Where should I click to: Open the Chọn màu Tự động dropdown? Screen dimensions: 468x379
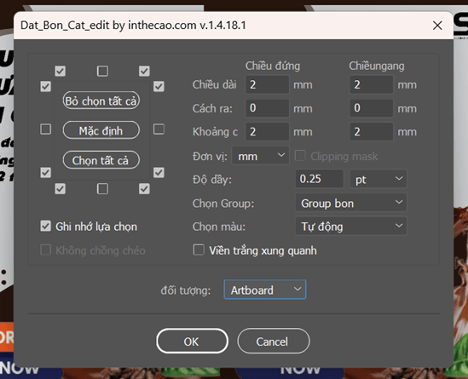click(x=351, y=227)
